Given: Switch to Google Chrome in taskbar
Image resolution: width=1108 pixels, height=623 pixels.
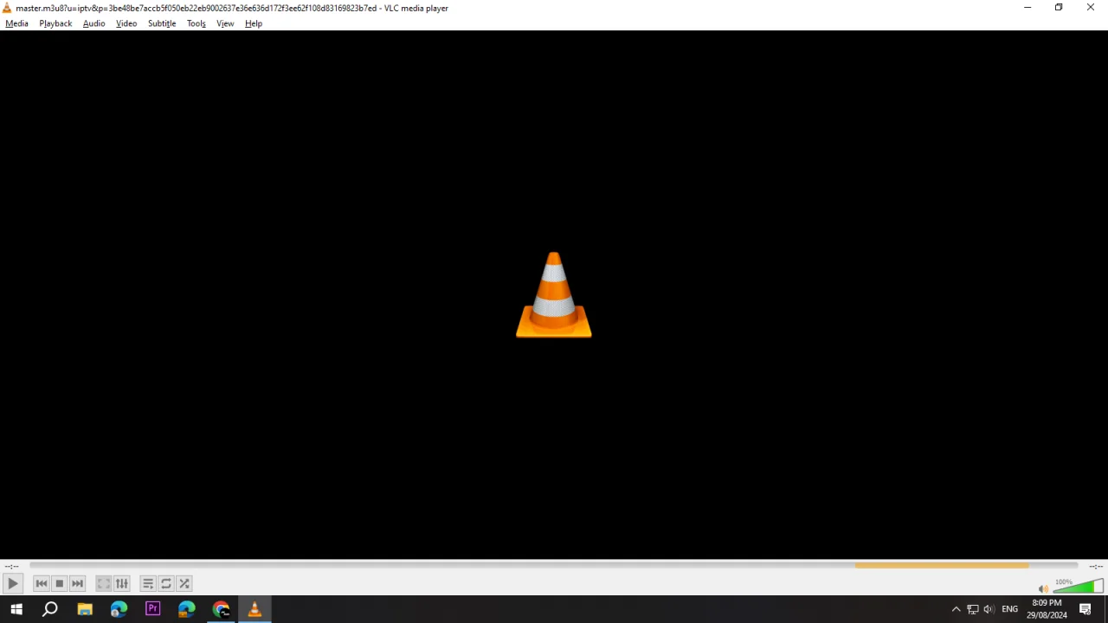Looking at the screenshot, I should (221, 609).
